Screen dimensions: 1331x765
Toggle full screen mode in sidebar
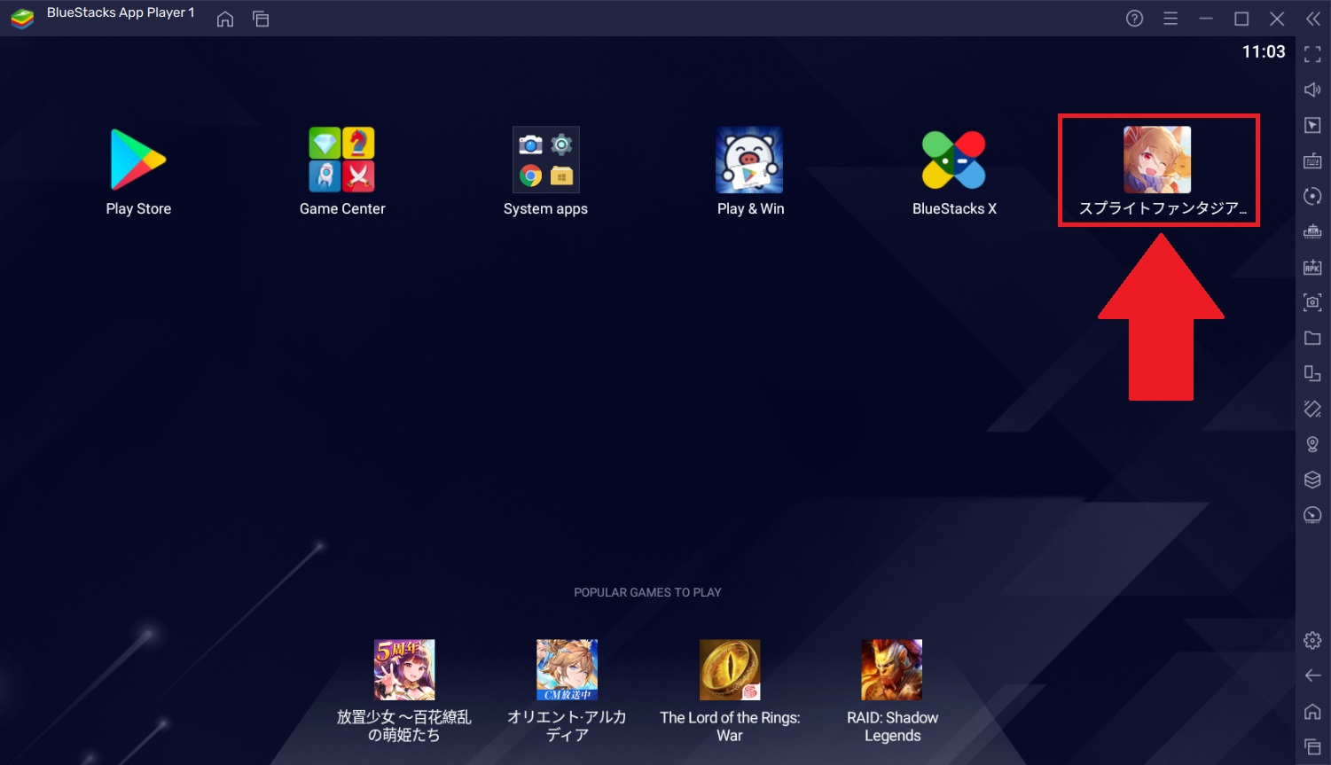tap(1312, 55)
